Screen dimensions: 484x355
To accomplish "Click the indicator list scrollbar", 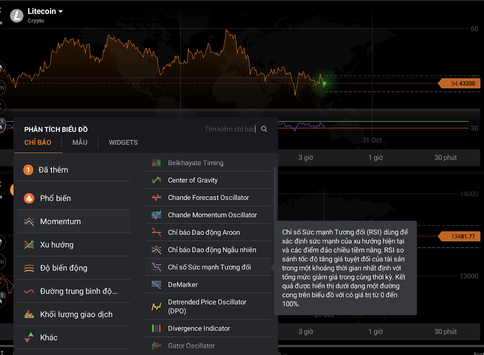I will coord(275,193).
